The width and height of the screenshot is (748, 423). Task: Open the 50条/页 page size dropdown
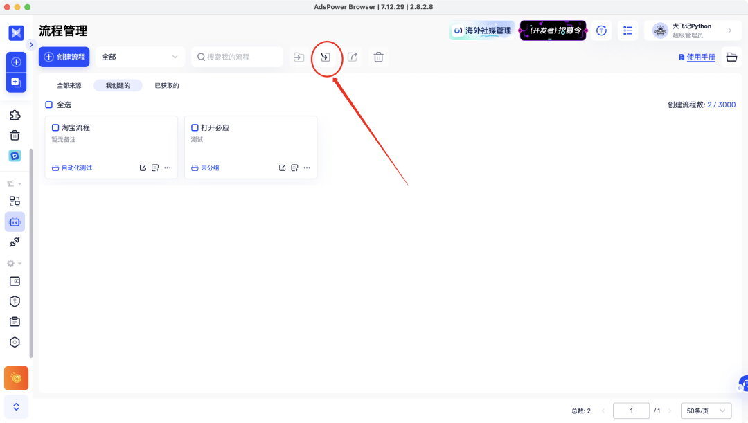(x=706, y=411)
